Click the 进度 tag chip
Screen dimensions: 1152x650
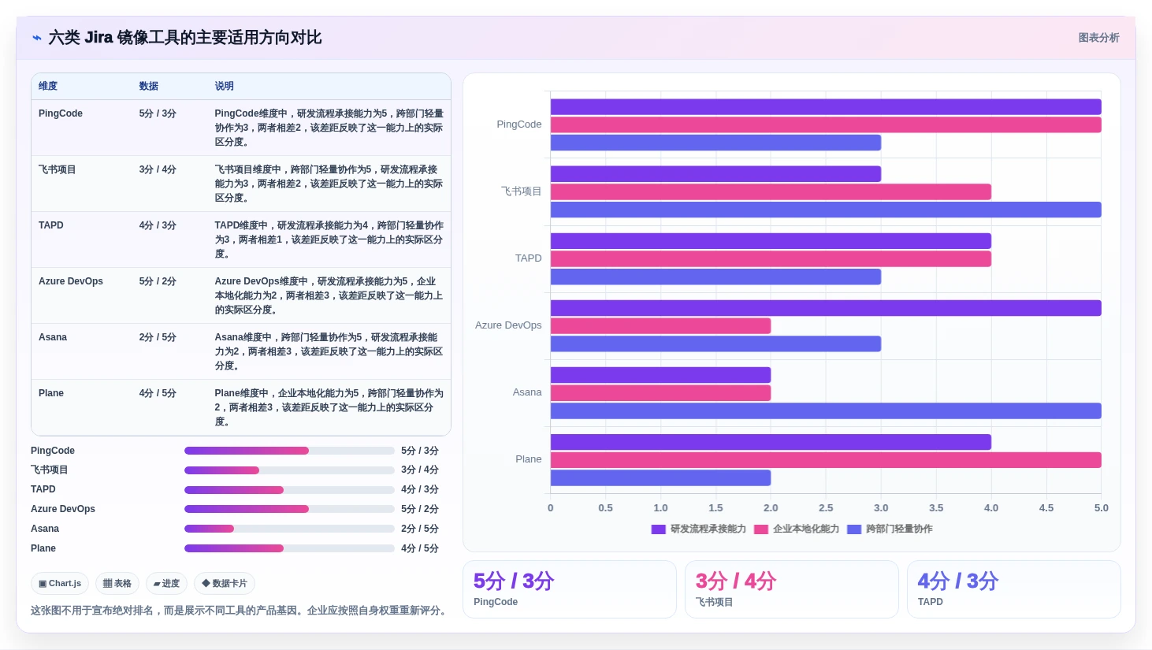coord(166,583)
